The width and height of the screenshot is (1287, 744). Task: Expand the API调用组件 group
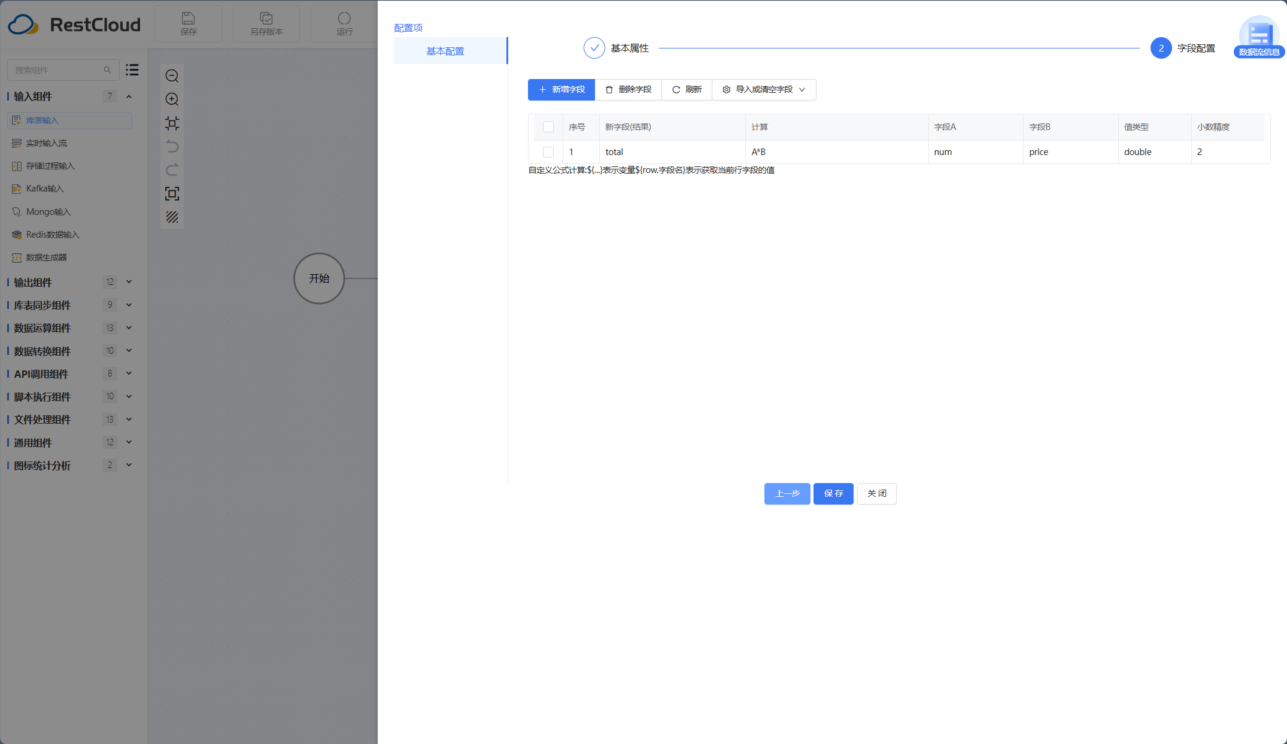point(129,373)
